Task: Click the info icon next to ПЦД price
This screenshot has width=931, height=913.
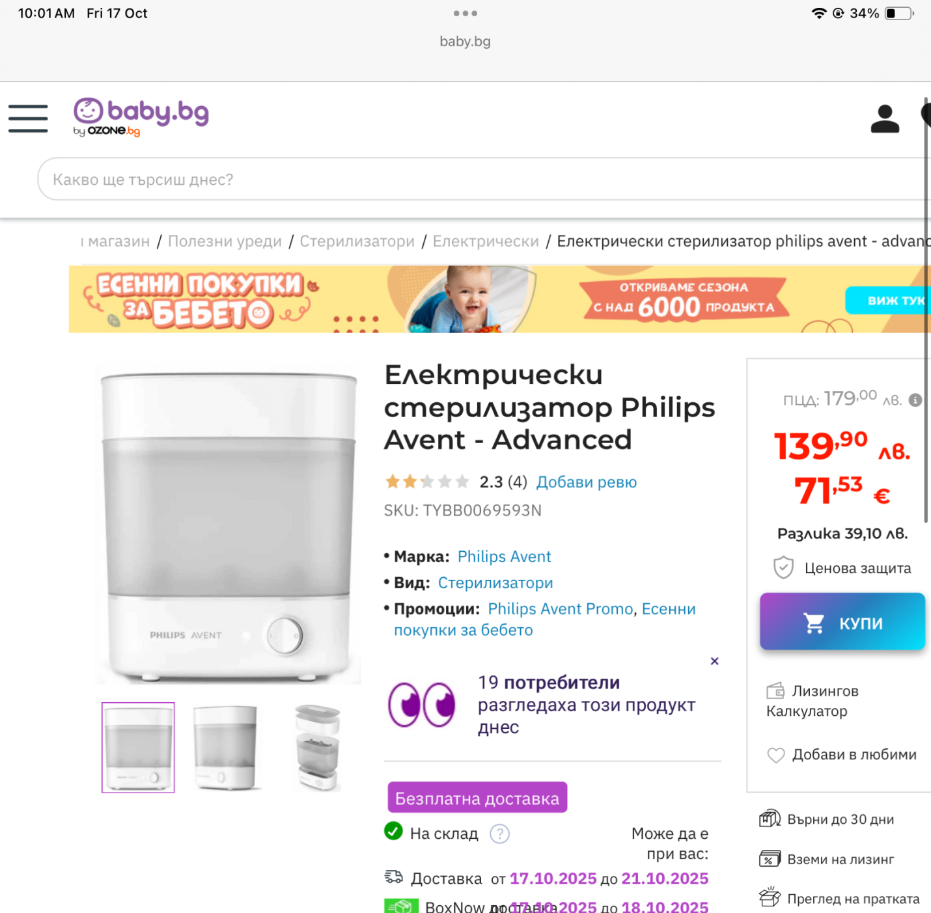Action: point(915,400)
